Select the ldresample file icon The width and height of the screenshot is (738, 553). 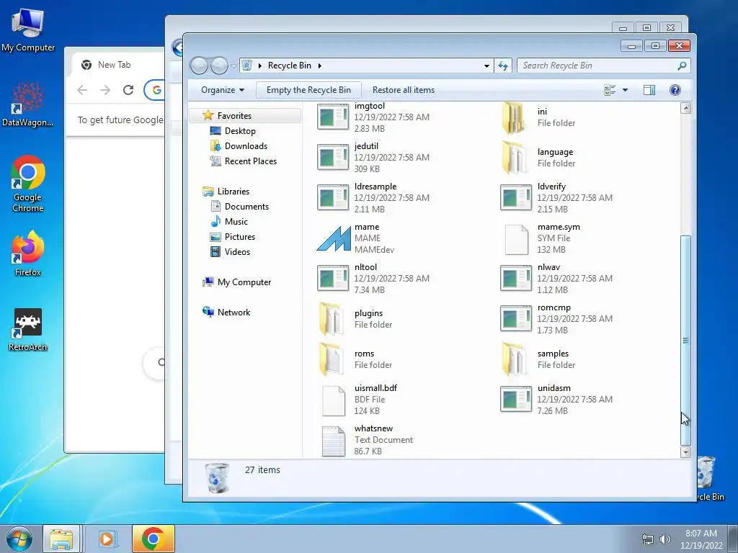[x=333, y=198]
